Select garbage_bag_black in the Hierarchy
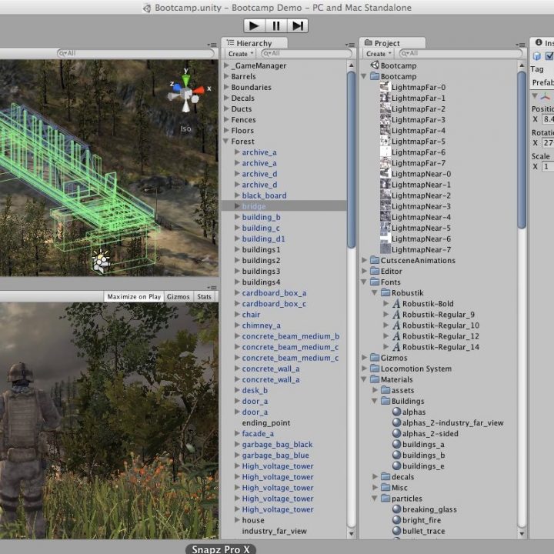The image size is (554, 554). [x=277, y=445]
